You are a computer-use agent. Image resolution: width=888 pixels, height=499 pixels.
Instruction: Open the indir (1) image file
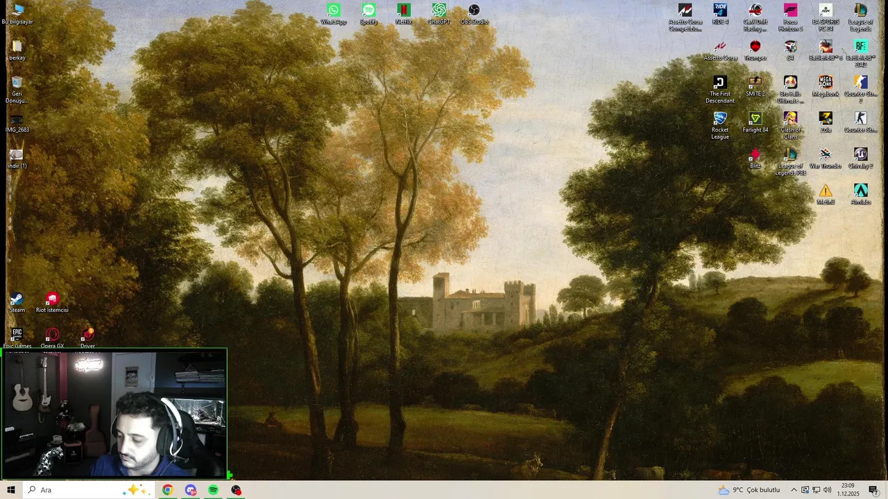(x=17, y=159)
